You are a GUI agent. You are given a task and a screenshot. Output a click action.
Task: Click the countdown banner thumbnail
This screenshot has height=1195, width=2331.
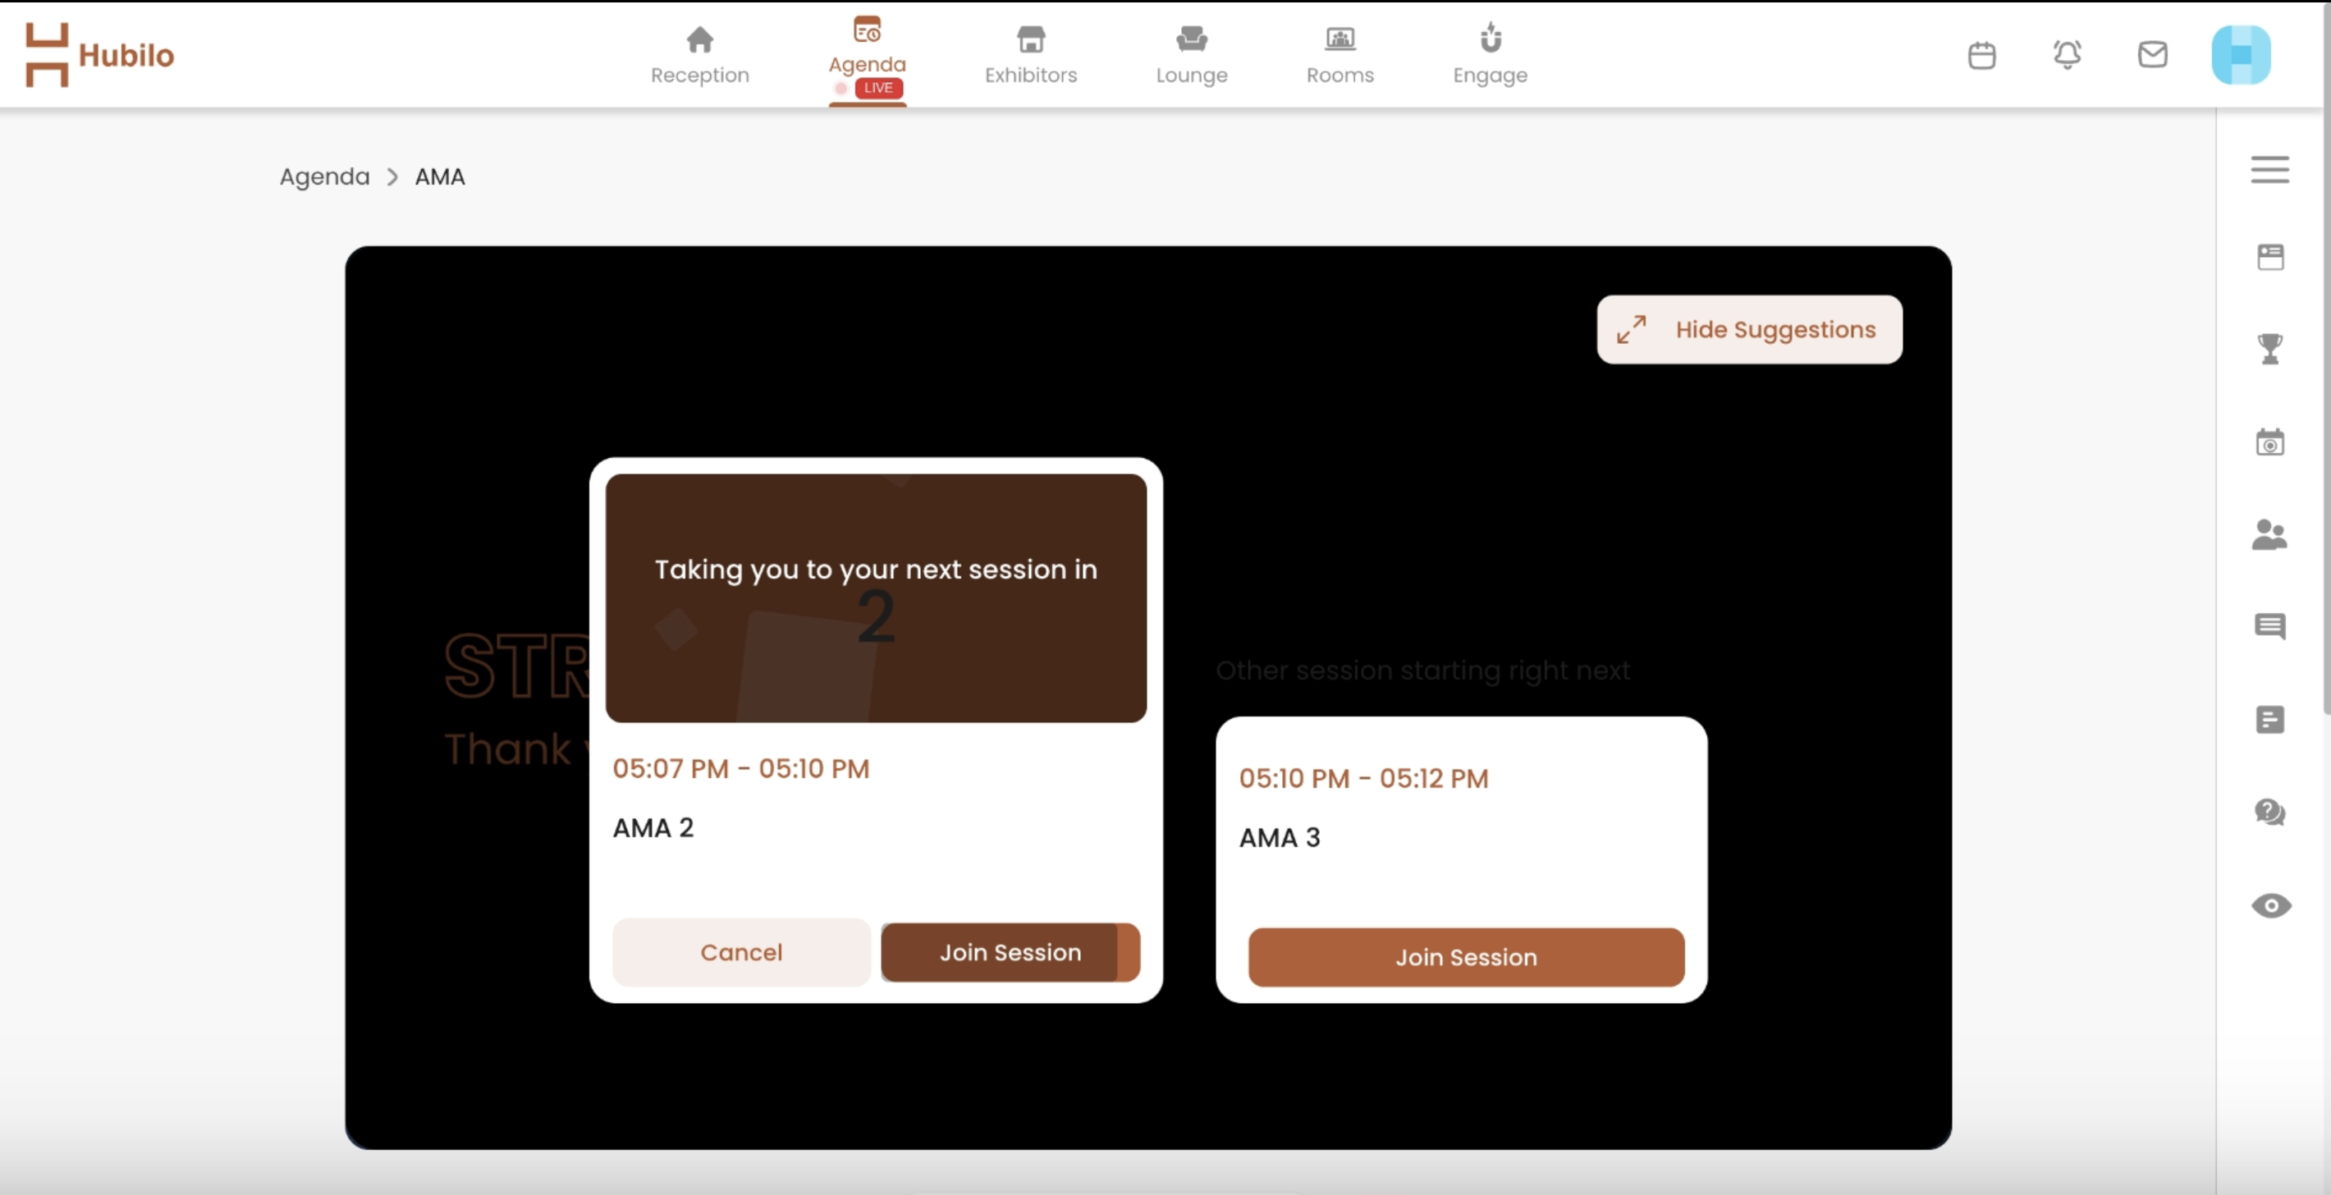876,598
